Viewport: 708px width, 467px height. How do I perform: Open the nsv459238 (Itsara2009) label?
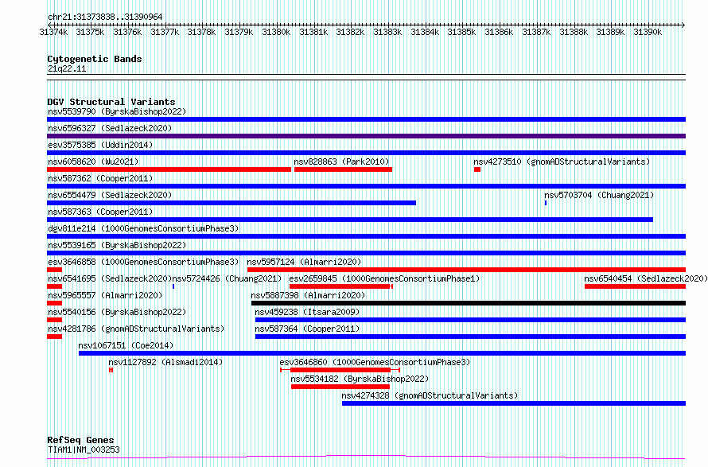coord(307,312)
